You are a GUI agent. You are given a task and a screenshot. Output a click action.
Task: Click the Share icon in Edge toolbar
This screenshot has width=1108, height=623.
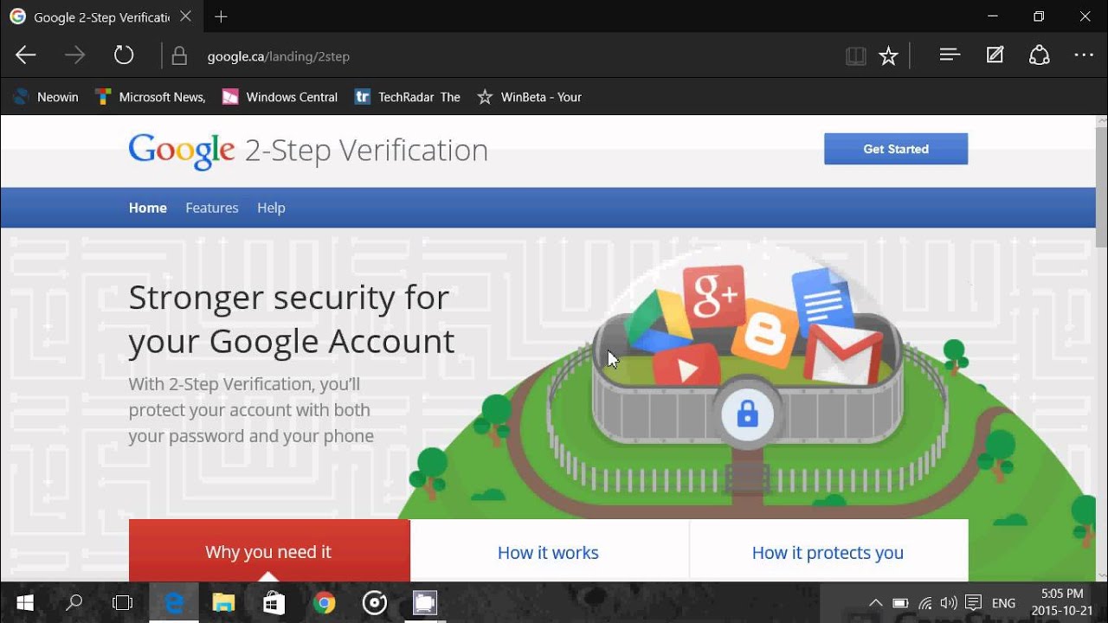coord(1039,55)
